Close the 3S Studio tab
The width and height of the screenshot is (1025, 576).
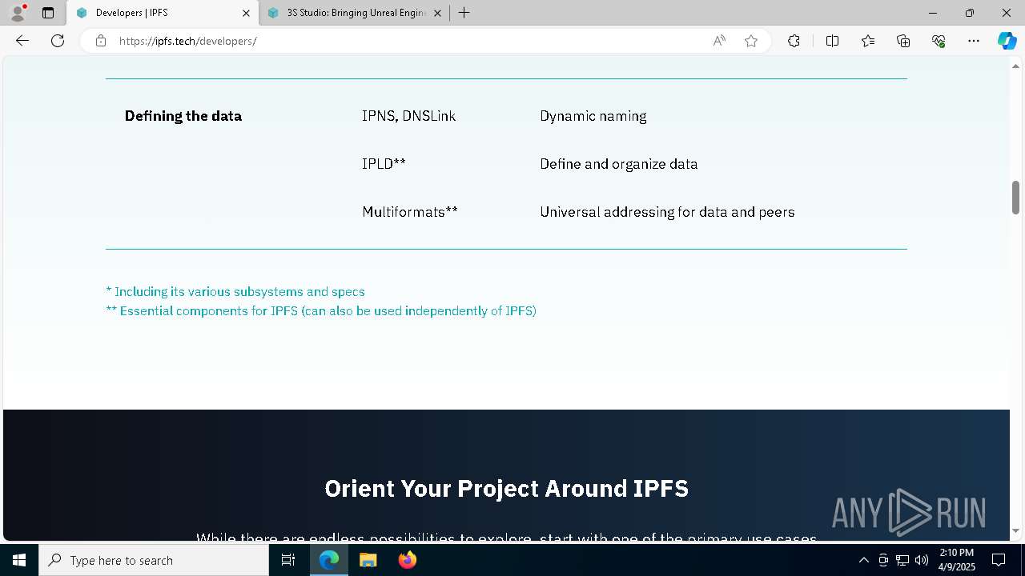pos(437,13)
